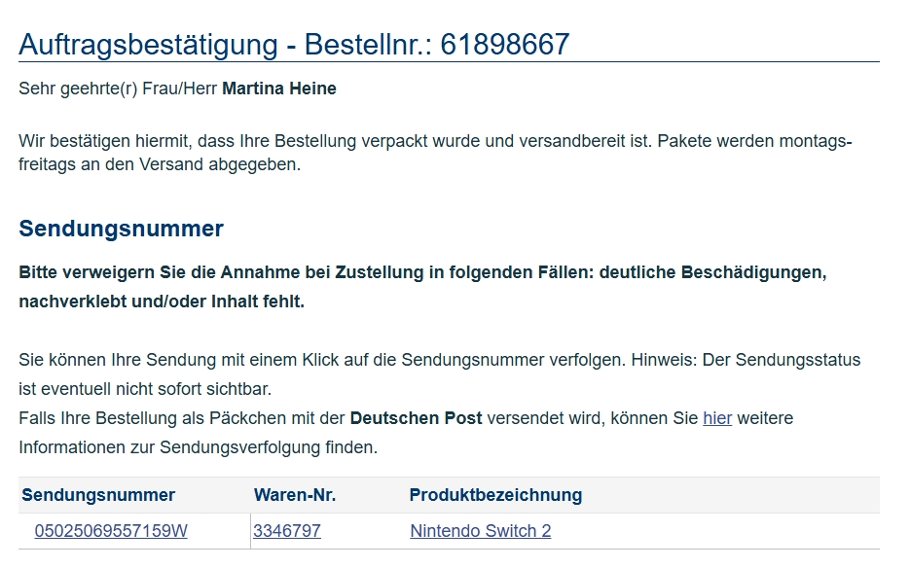
Task: Click the "Informationen zur Sendungsverfolgung finden" line
Action: (x=198, y=448)
